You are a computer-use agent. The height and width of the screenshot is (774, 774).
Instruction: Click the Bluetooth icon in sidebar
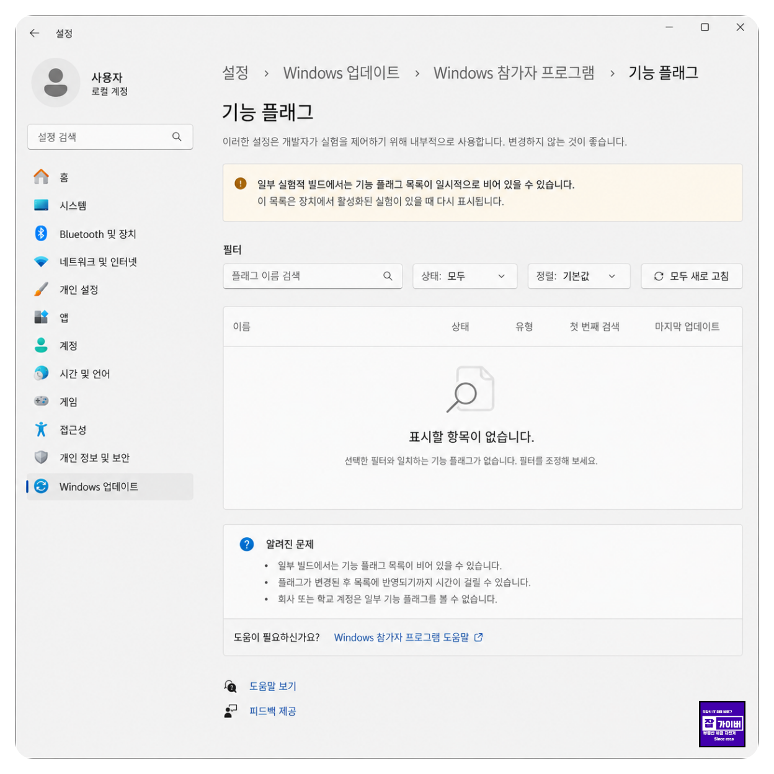pyautogui.click(x=42, y=233)
